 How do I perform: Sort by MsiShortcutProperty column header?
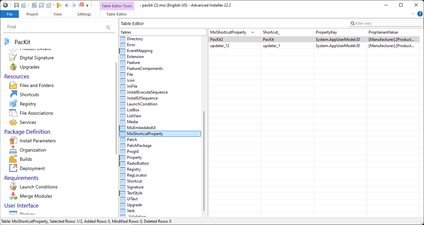pos(234,32)
